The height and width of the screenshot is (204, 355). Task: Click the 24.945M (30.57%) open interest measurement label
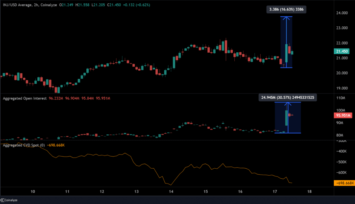coord(287,98)
